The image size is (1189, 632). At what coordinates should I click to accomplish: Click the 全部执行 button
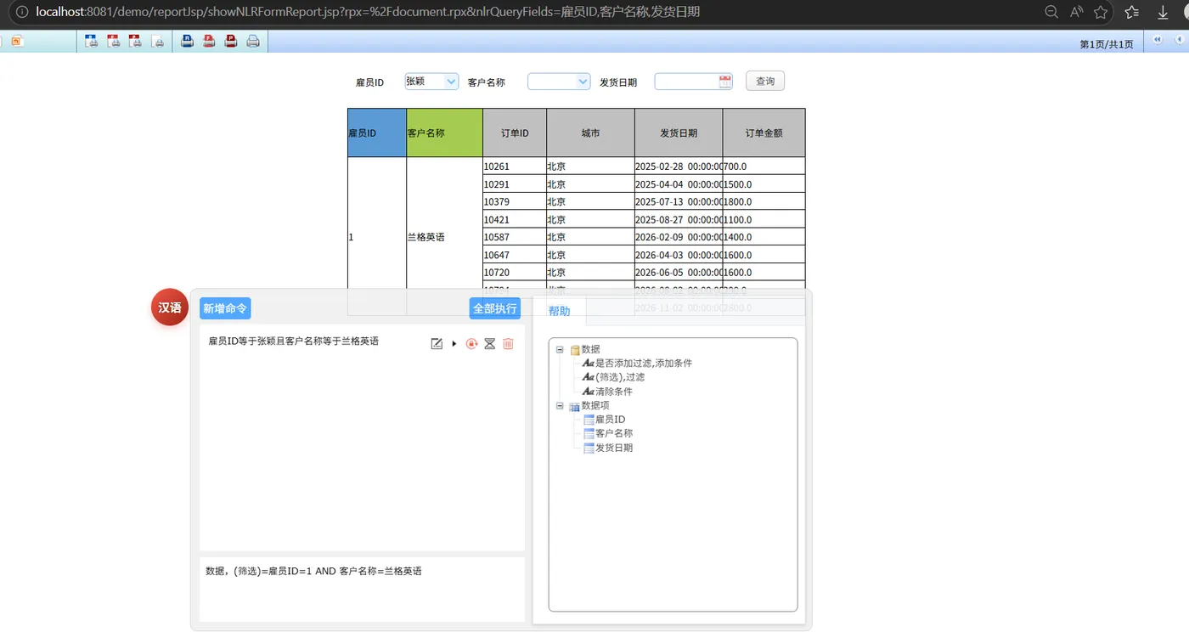pos(494,308)
